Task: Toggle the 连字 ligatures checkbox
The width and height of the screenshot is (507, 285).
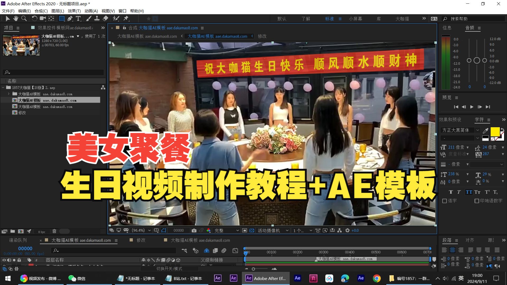Action: (444, 201)
